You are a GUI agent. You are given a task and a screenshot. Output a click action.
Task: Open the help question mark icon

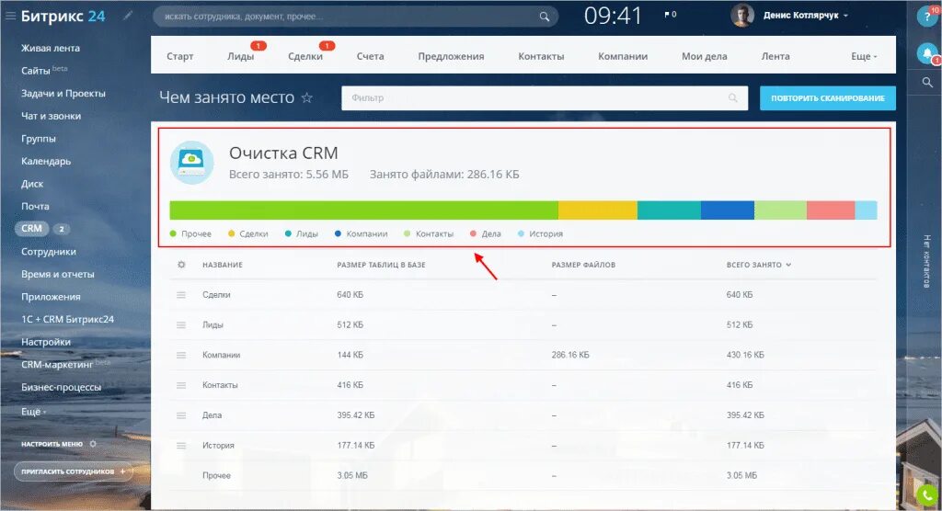click(x=927, y=17)
